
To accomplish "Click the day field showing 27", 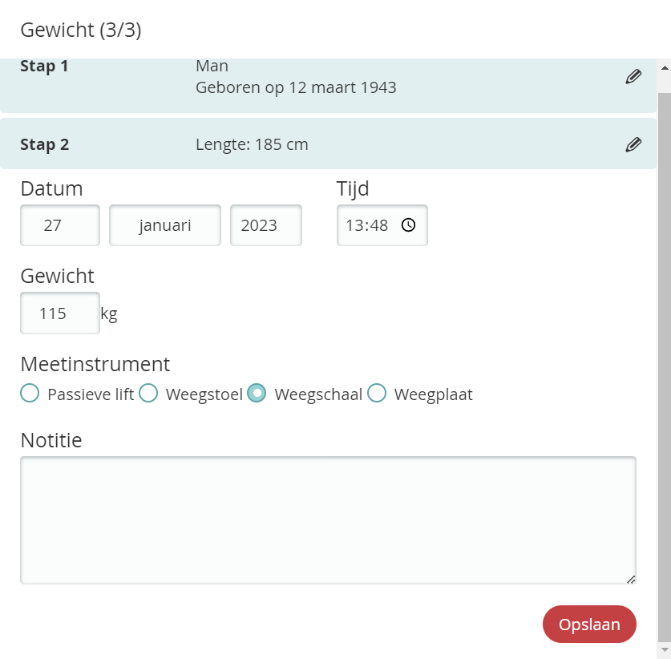I will coord(60,225).
